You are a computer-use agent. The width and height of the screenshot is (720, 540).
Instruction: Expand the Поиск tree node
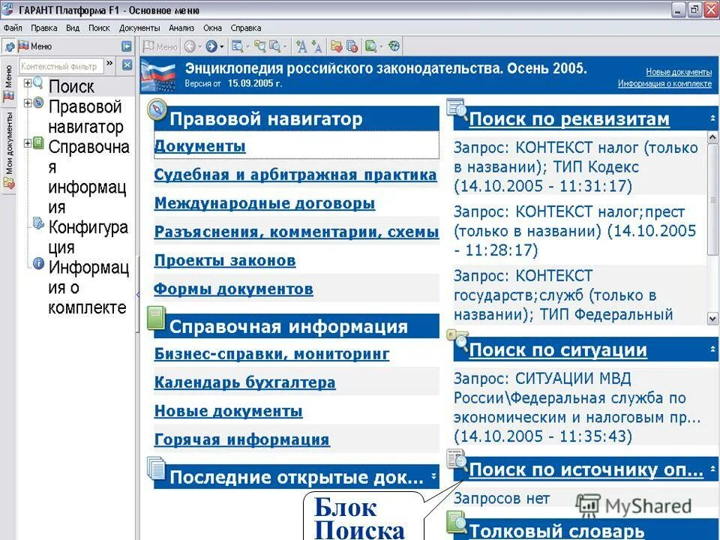[27, 83]
